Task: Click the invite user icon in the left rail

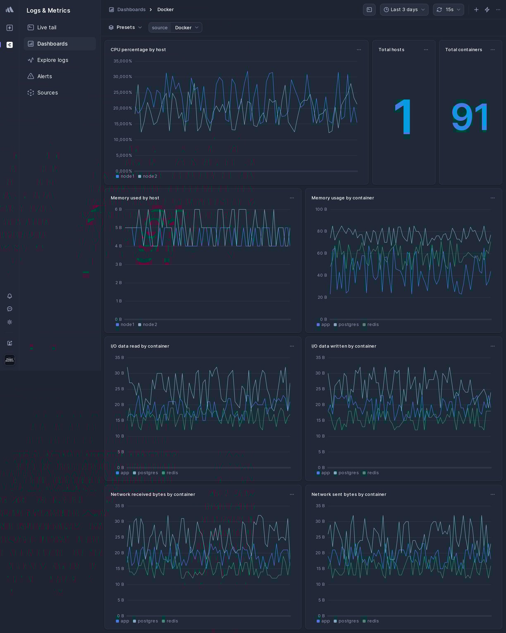Action: pyautogui.click(x=9, y=343)
